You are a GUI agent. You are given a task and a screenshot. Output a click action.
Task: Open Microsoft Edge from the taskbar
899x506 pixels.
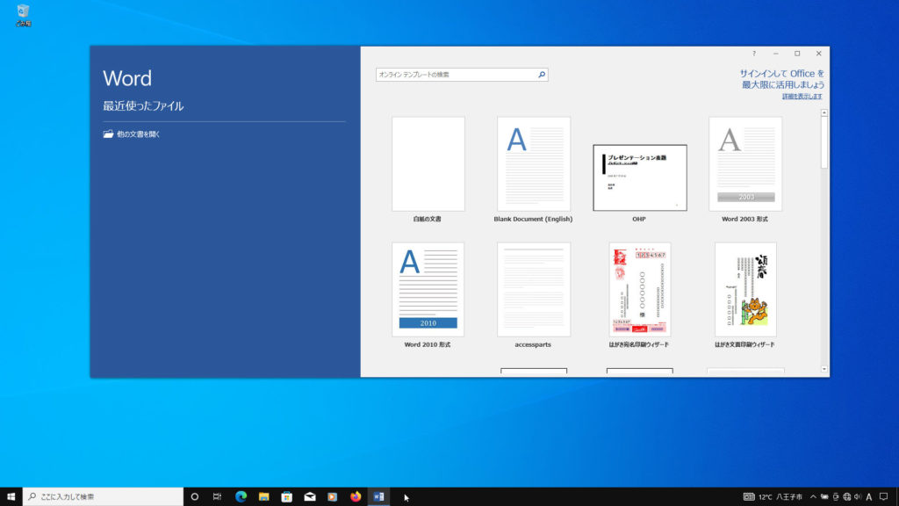pyautogui.click(x=241, y=496)
